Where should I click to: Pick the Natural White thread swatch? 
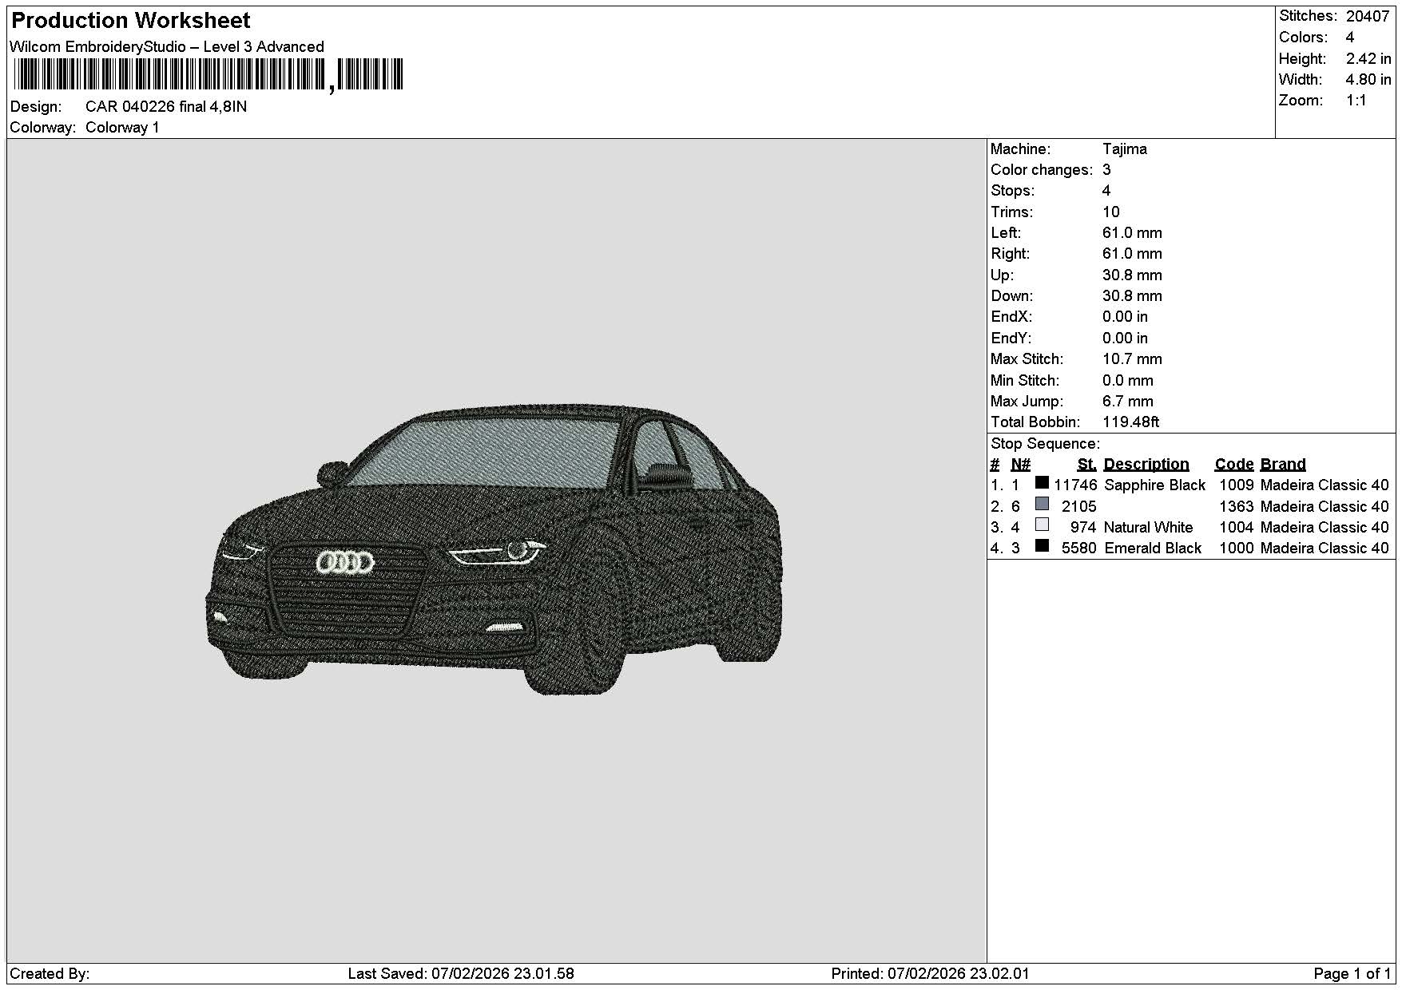tap(1042, 525)
